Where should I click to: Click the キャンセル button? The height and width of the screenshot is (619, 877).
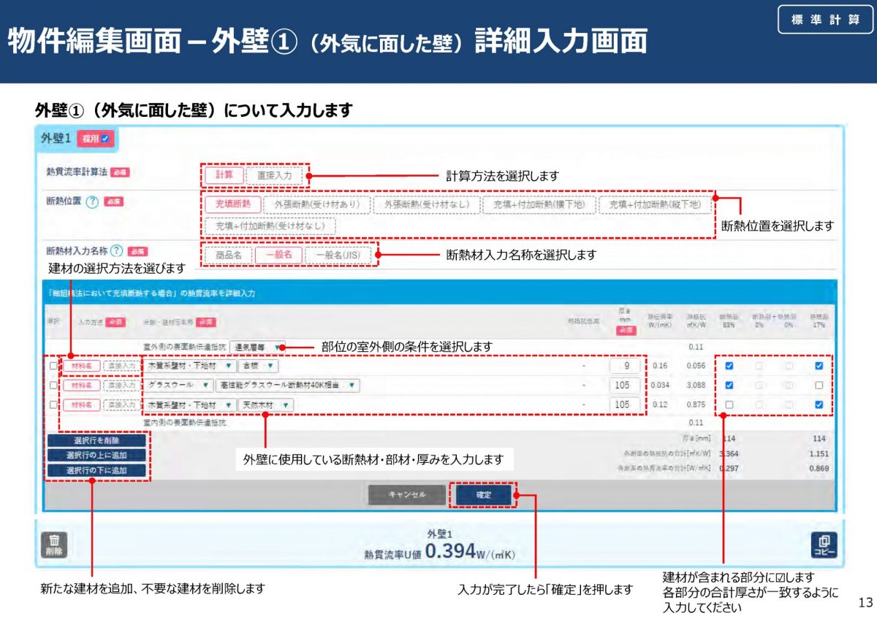[406, 494]
